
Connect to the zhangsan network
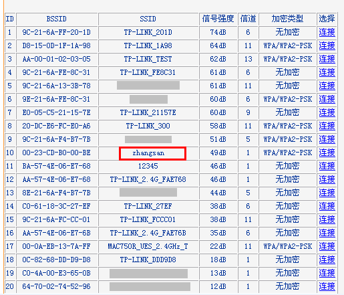click(x=327, y=153)
